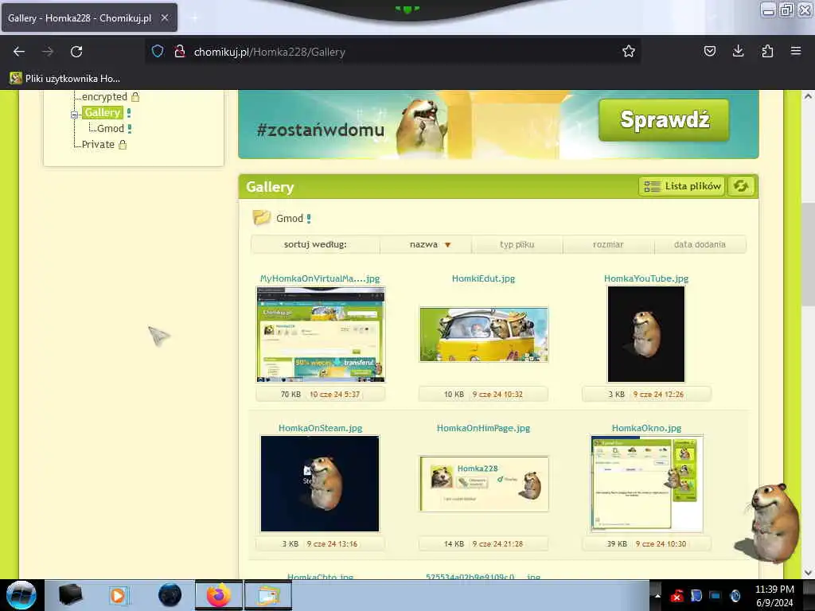The height and width of the screenshot is (611, 815).
Task: Collapse the Gallery tree node
Action: [x=74, y=115]
